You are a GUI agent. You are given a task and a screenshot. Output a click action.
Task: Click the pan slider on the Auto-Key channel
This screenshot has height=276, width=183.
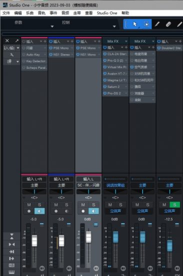point(34,192)
